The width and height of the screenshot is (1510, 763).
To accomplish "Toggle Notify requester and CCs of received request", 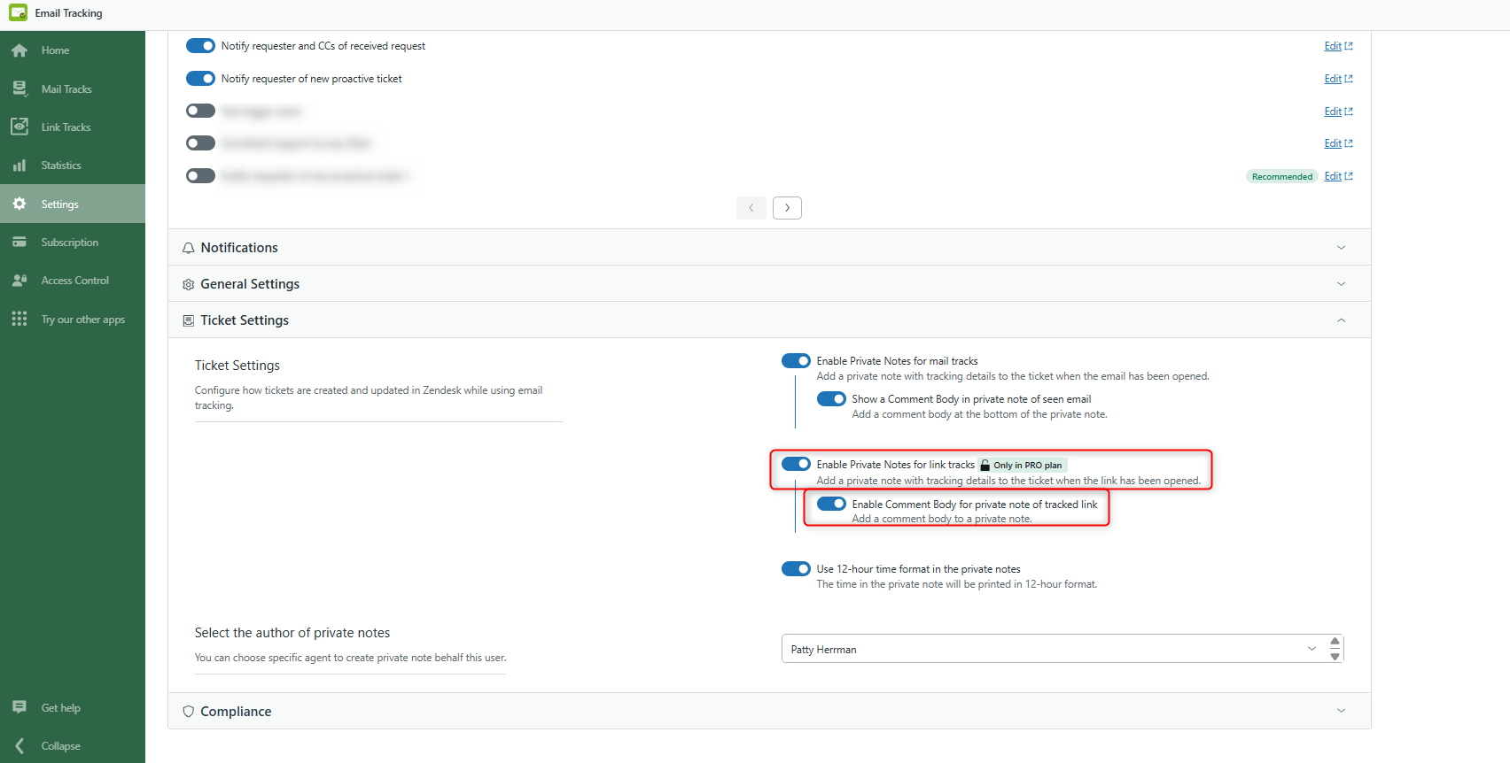I will [200, 45].
